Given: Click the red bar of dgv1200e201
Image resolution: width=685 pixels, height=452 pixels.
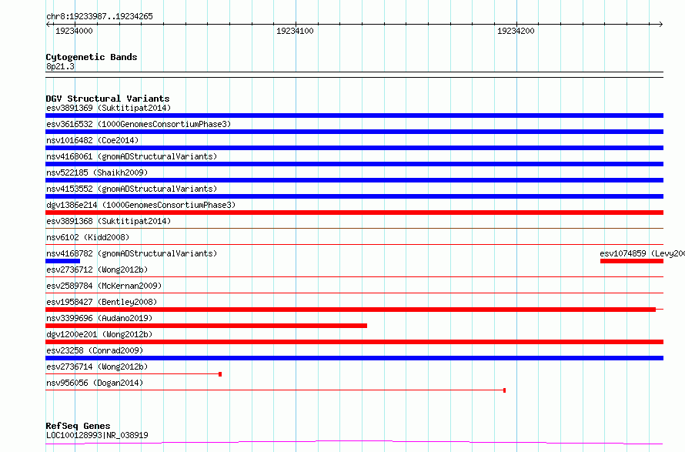Looking at the screenshot, I should pos(354,342).
